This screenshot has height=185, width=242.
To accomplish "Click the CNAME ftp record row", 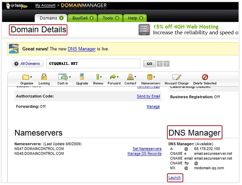I will point(184,163).
